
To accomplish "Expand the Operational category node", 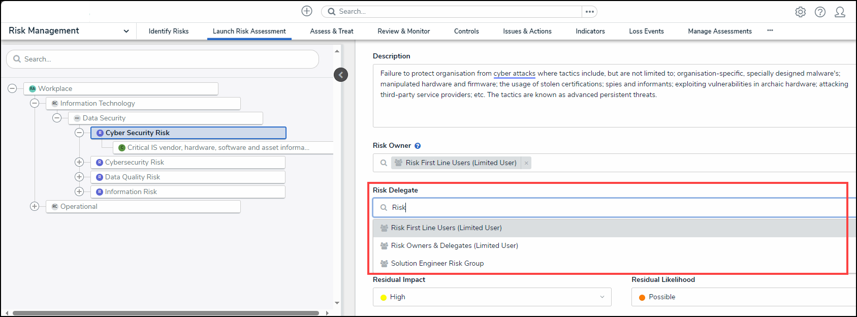I will [35, 206].
